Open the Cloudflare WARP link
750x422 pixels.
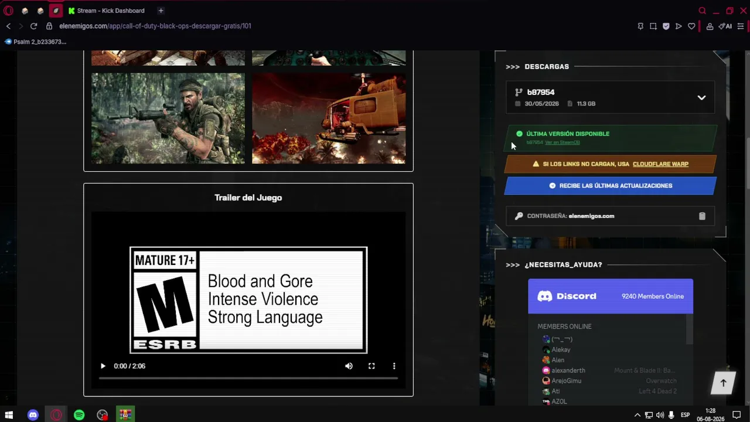(x=660, y=164)
